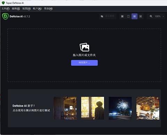Click the zoom magnifier icon

151,16
